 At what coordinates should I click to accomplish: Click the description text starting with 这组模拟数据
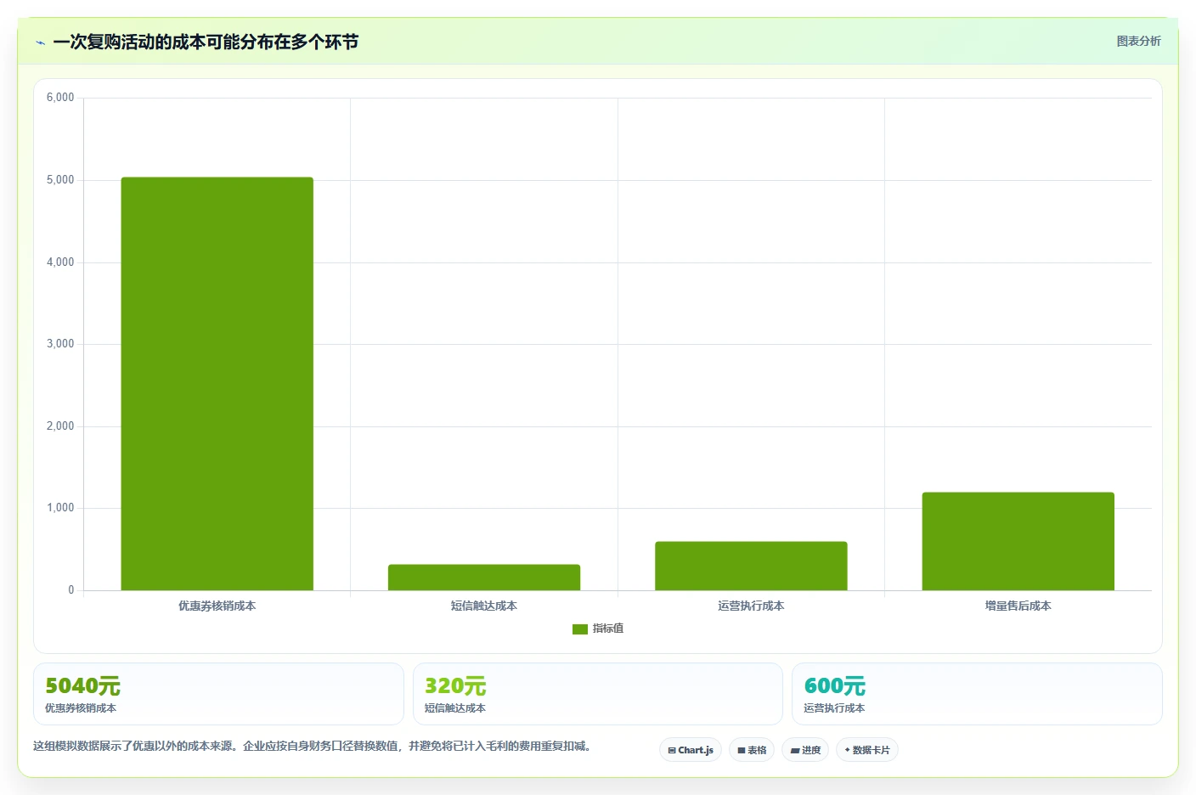pyautogui.click(x=313, y=746)
